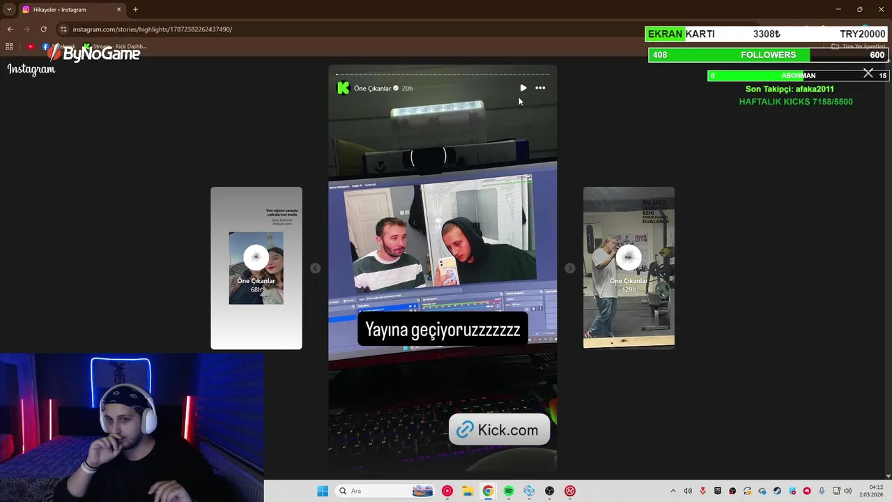Open the red circular taskbar app
This screenshot has width=892, height=502.
pos(570,491)
